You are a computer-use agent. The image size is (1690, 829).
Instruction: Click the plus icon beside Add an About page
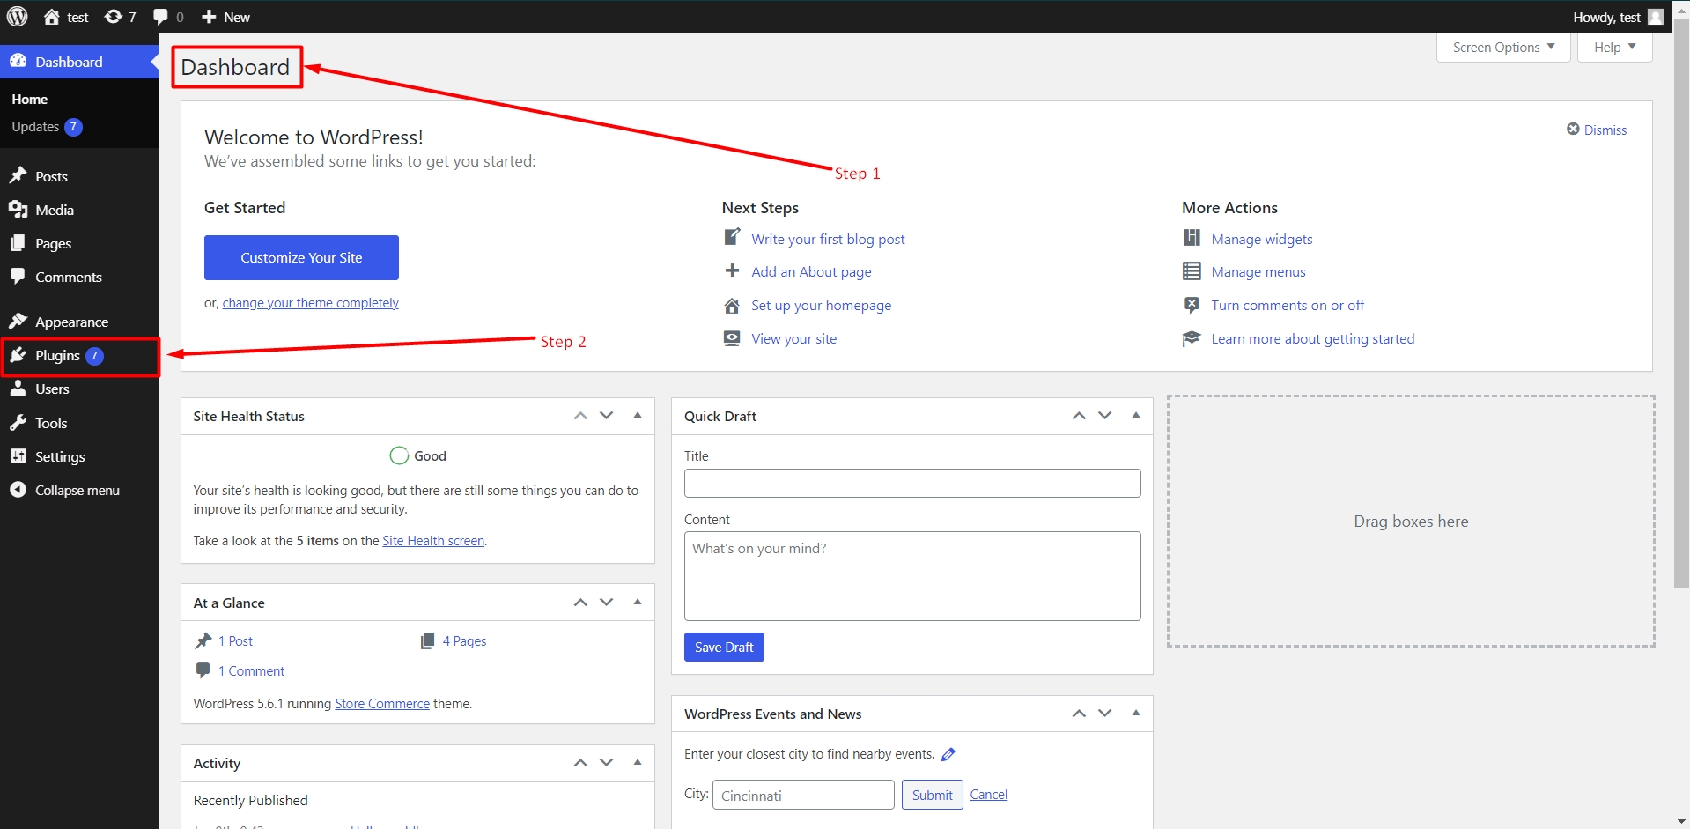pyautogui.click(x=732, y=270)
